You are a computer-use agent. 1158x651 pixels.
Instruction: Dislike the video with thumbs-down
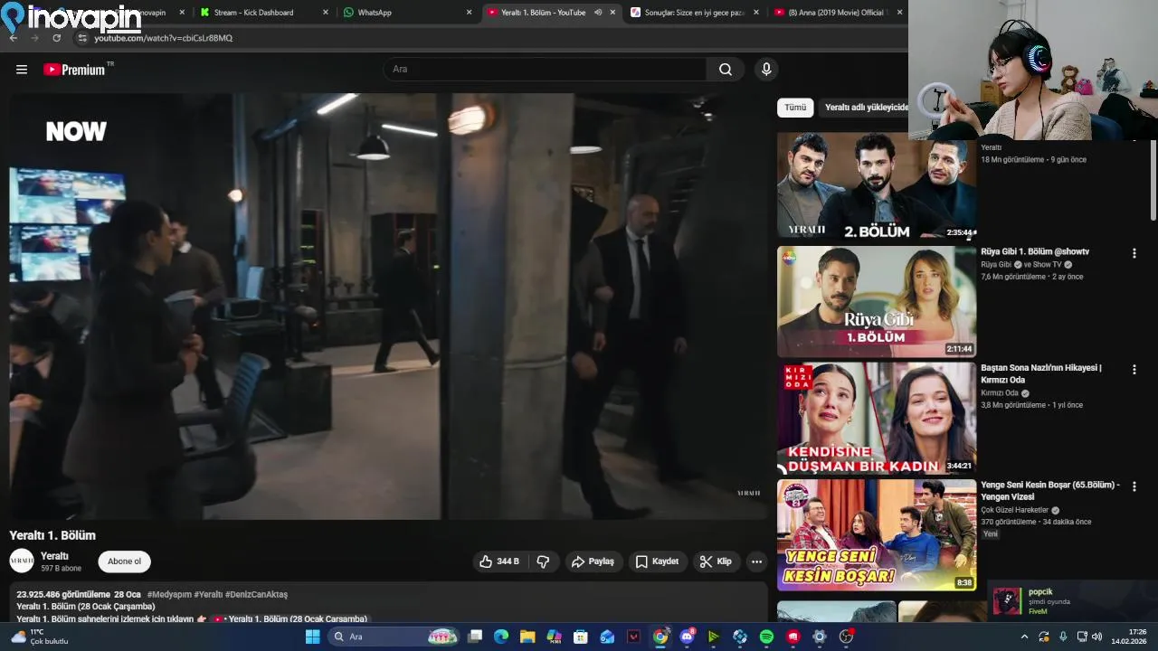pos(543,561)
